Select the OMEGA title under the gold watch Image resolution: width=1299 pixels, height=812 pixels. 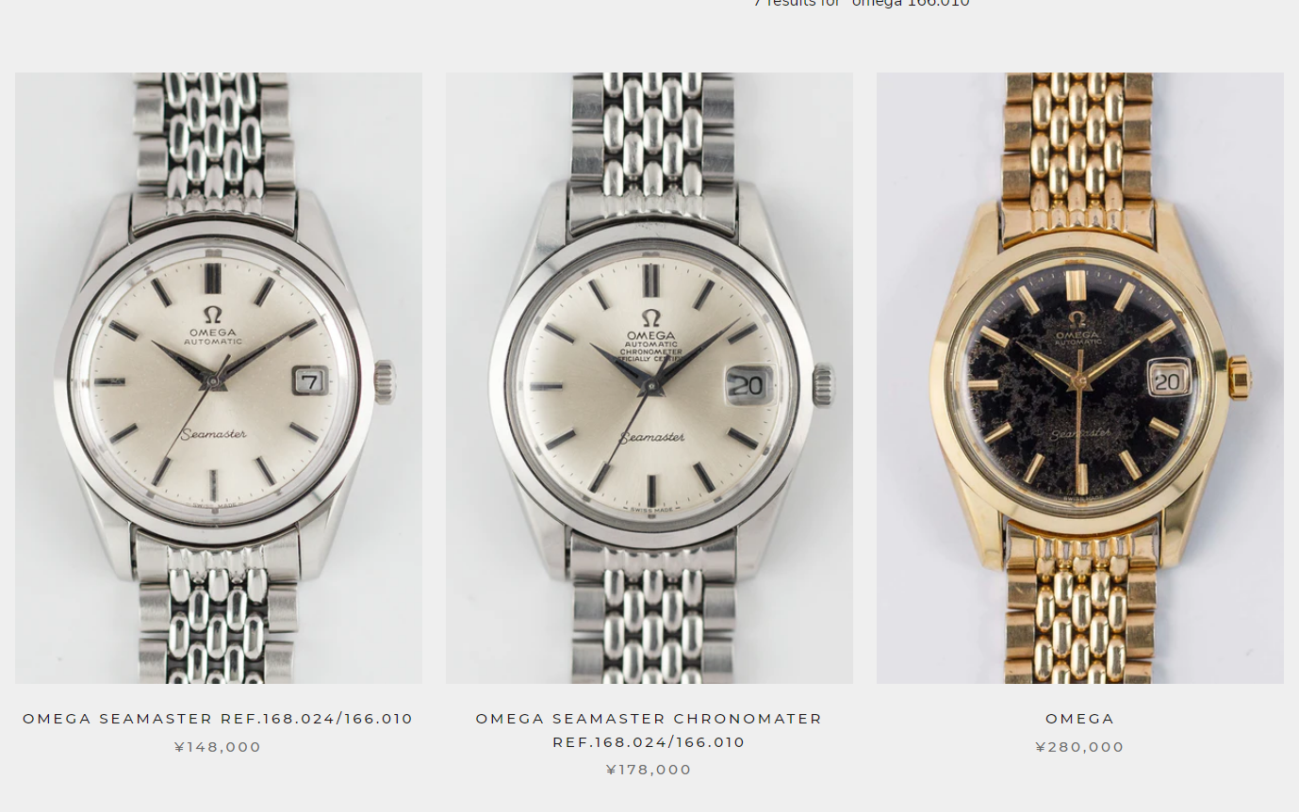1080,719
